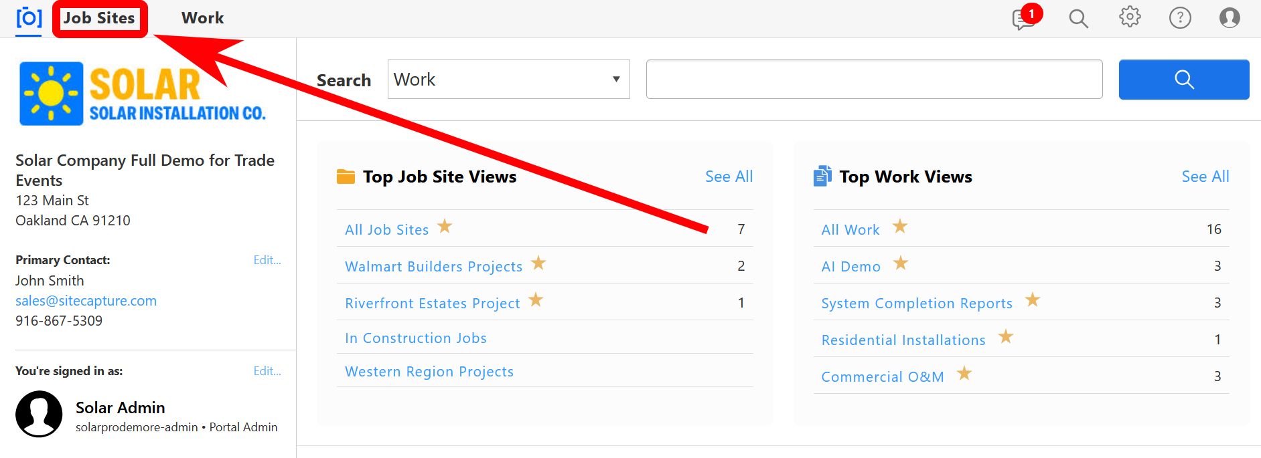This screenshot has width=1261, height=458.
Task: Edit the signed-in user info
Action: (x=267, y=371)
